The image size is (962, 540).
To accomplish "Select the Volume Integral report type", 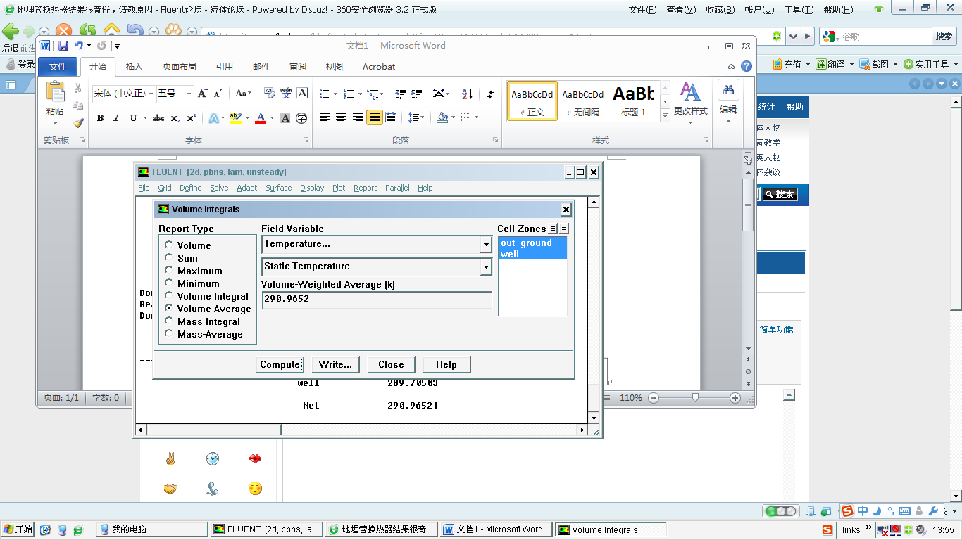I will (169, 295).
